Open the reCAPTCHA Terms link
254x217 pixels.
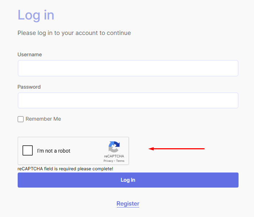(120, 161)
